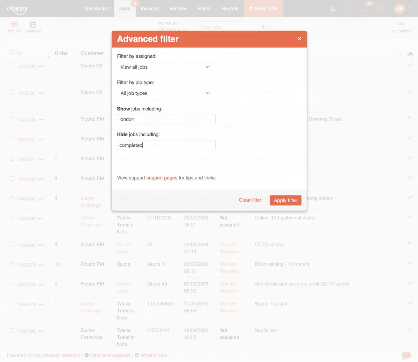The width and height of the screenshot is (418, 362).
Task: Switch to the Invoices tab
Action: click(150, 8)
